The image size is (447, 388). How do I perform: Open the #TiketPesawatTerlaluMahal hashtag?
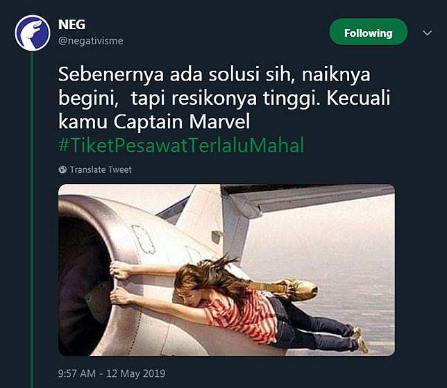tap(180, 146)
